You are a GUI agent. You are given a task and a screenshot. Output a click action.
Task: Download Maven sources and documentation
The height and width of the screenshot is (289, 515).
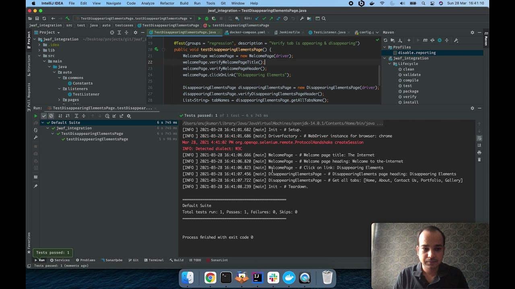[400, 40]
